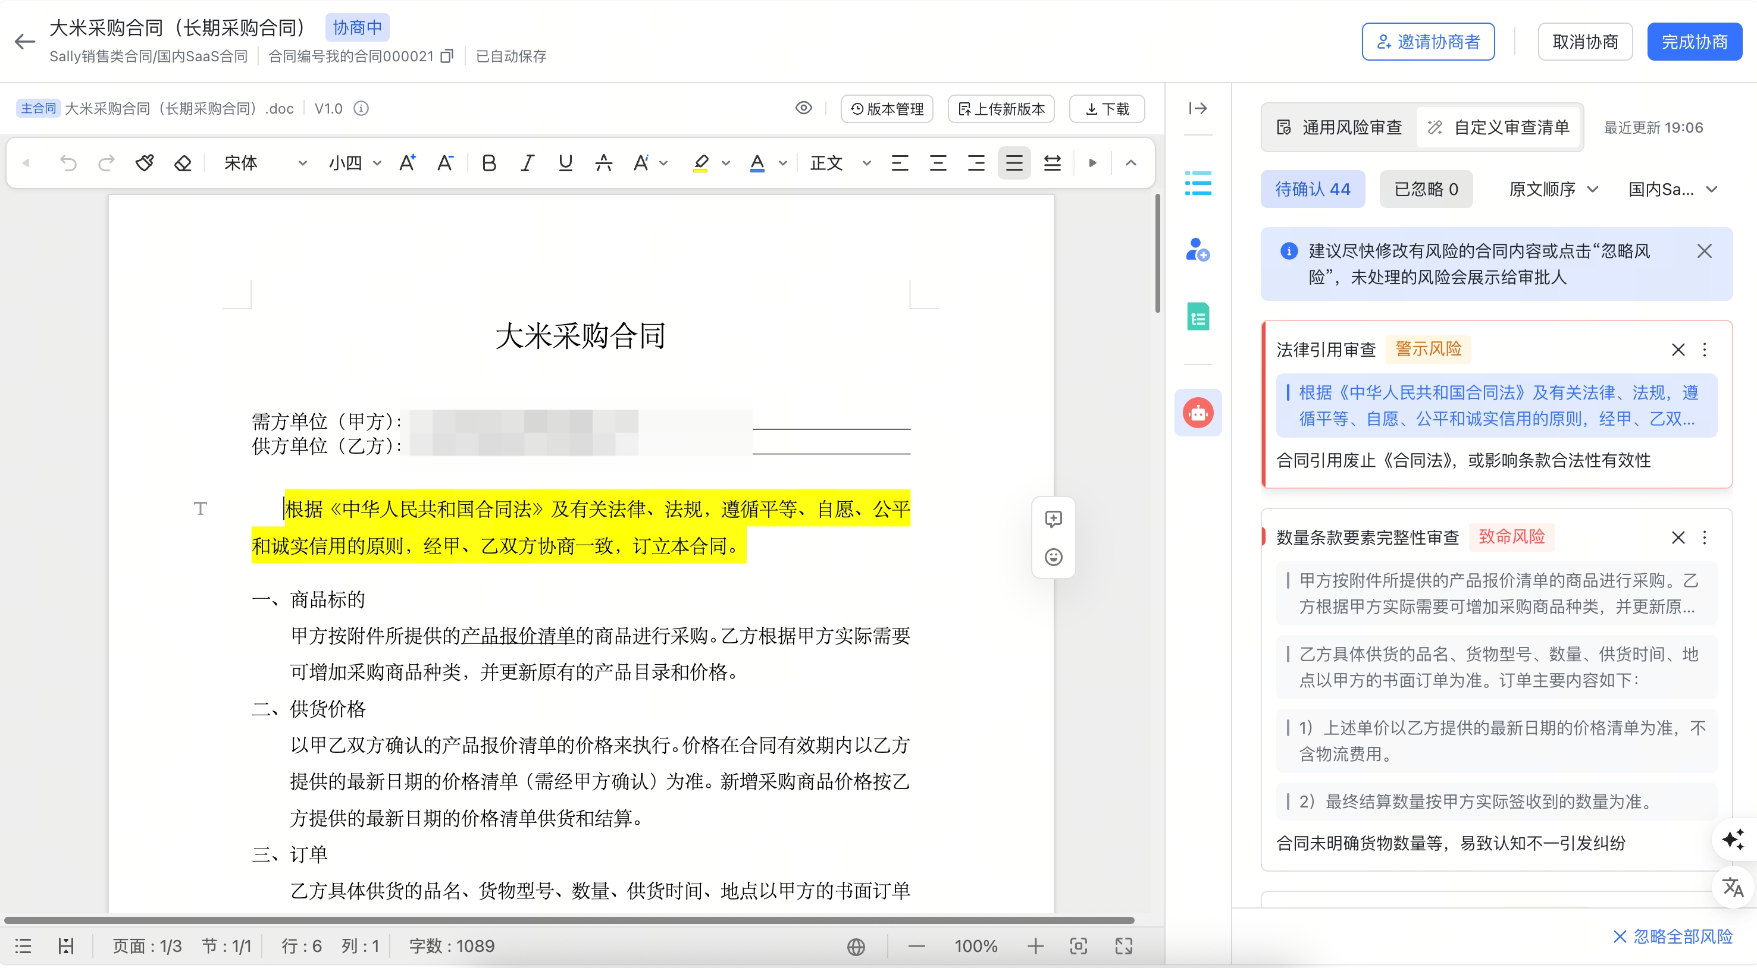1757x968 pixels.
Task: Enable document preview with eye icon
Action: point(803,108)
